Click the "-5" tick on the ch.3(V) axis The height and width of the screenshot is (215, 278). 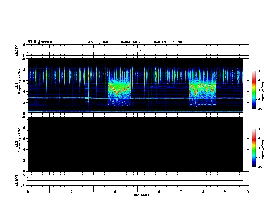point(24,186)
